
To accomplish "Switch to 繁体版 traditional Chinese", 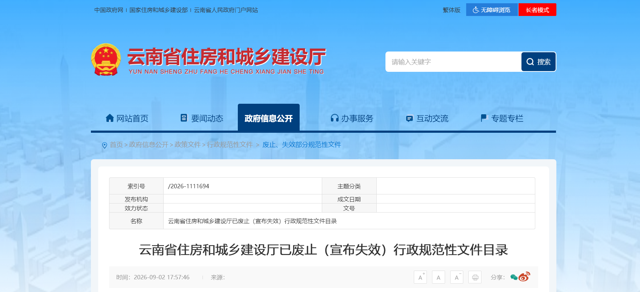I will coord(452,10).
